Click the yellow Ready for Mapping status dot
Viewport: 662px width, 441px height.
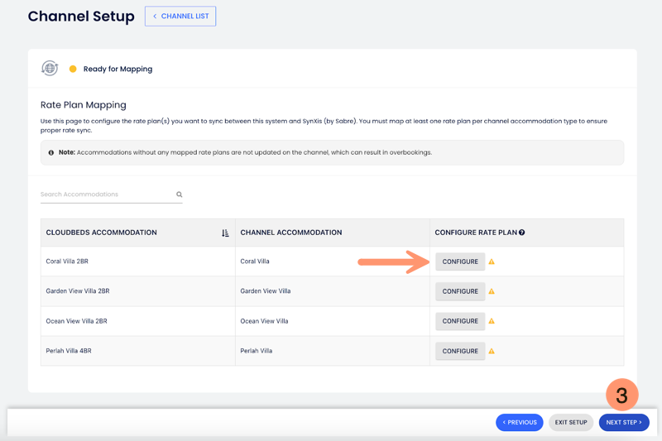(73, 69)
